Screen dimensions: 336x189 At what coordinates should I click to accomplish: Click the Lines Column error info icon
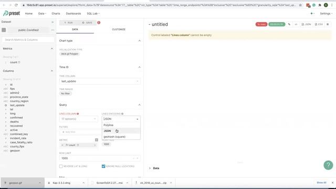pos(78,114)
